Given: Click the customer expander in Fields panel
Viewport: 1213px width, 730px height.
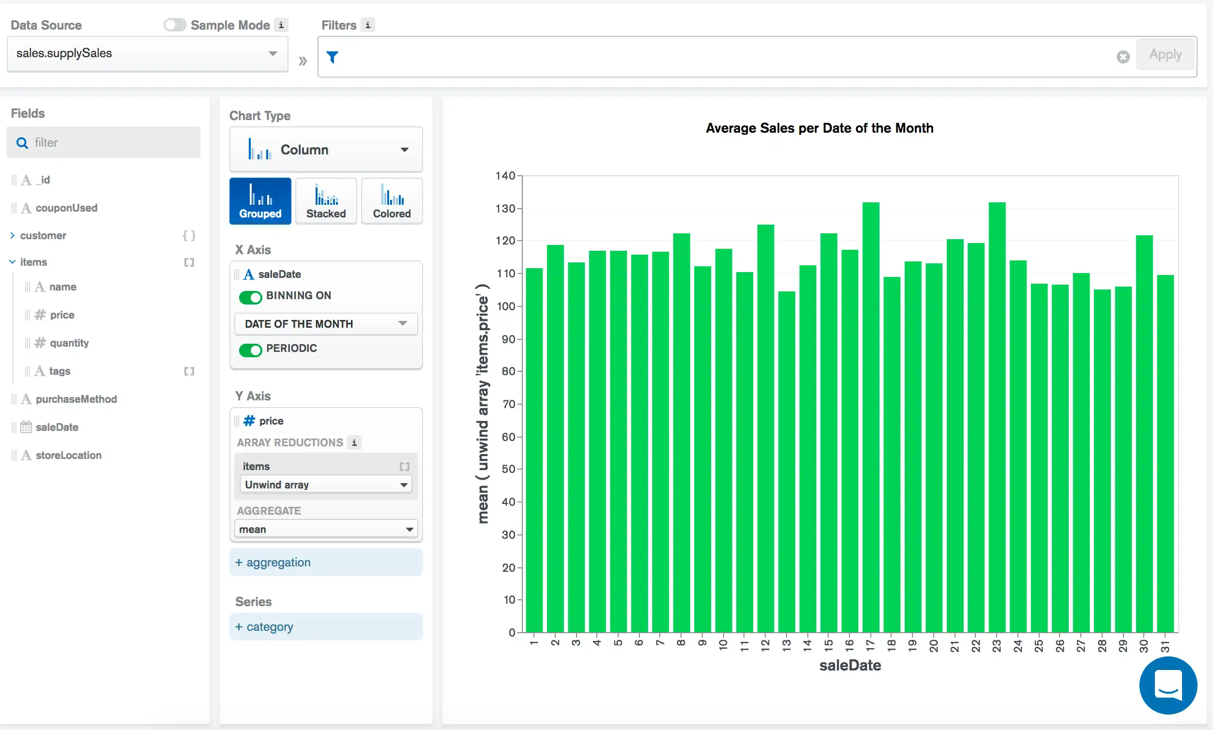Looking at the screenshot, I should (x=12, y=234).
